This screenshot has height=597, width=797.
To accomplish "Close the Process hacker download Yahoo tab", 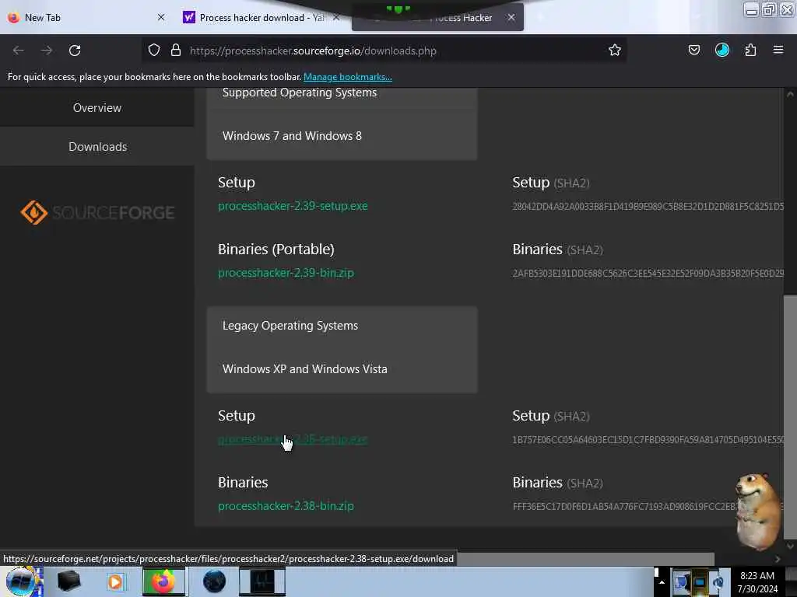I will [x=336, y=17].
